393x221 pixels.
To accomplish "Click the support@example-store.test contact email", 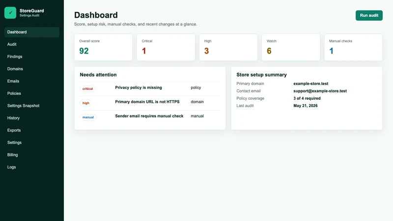I will [320, 91].
